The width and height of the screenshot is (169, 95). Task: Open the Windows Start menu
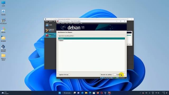click(60, 93)
